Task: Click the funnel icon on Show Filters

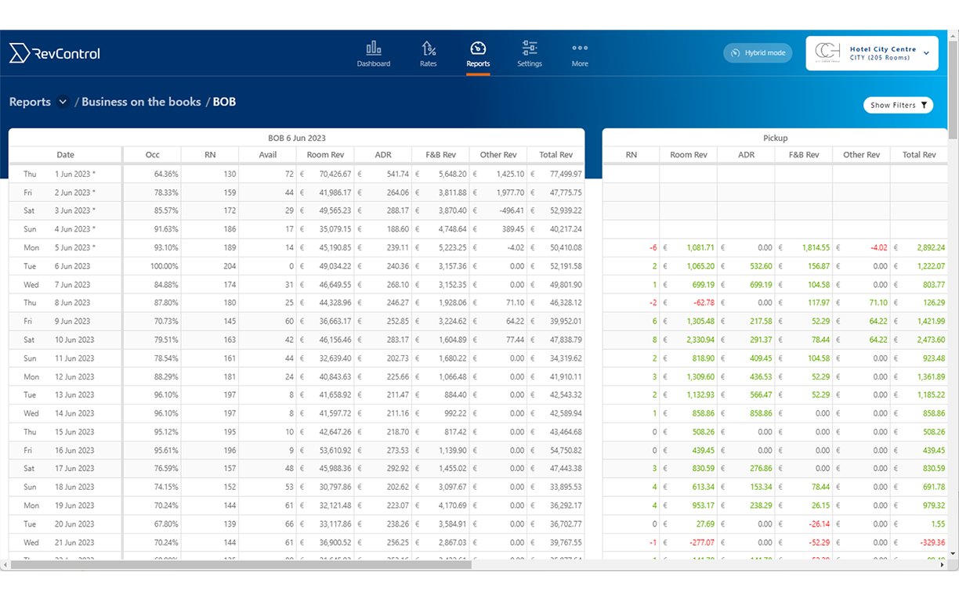Action: [x=925, y=104]
